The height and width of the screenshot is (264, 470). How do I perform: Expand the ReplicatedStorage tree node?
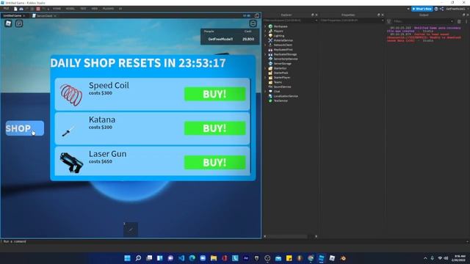click(x=265, y=54)
